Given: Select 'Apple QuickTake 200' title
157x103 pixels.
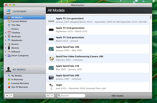Looking at the screenshot, I should click(x=68, y=76).
